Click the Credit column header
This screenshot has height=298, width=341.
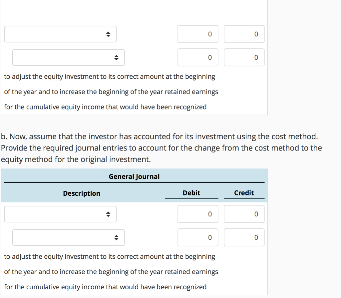tap(244, 193)
